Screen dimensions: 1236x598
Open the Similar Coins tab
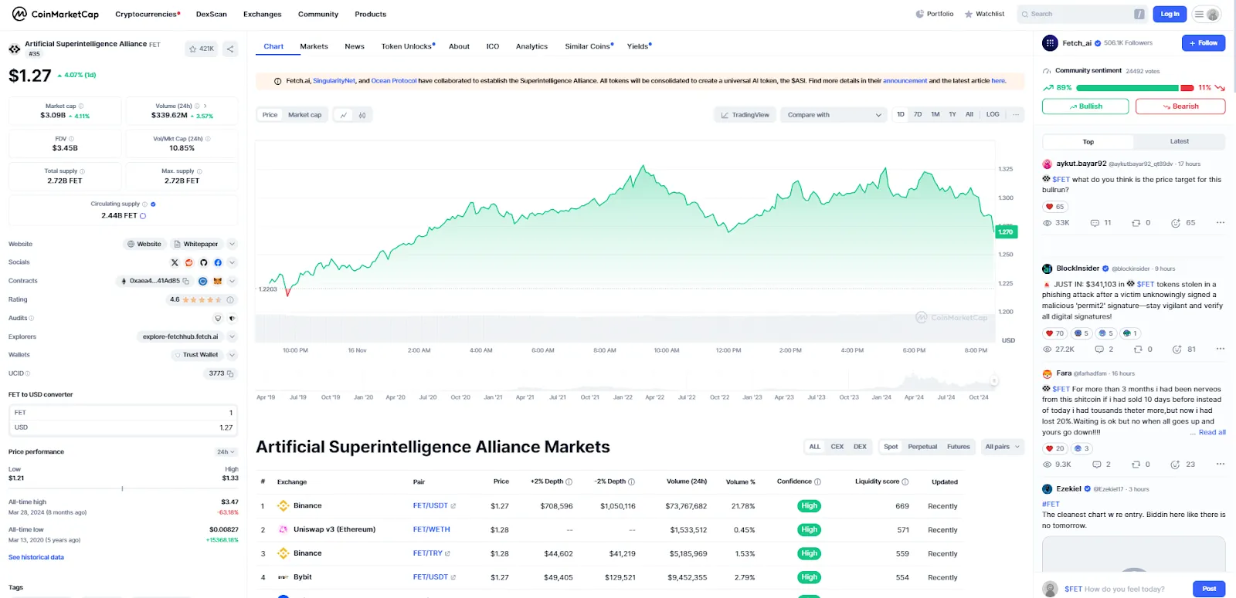[x=589, y=46]
